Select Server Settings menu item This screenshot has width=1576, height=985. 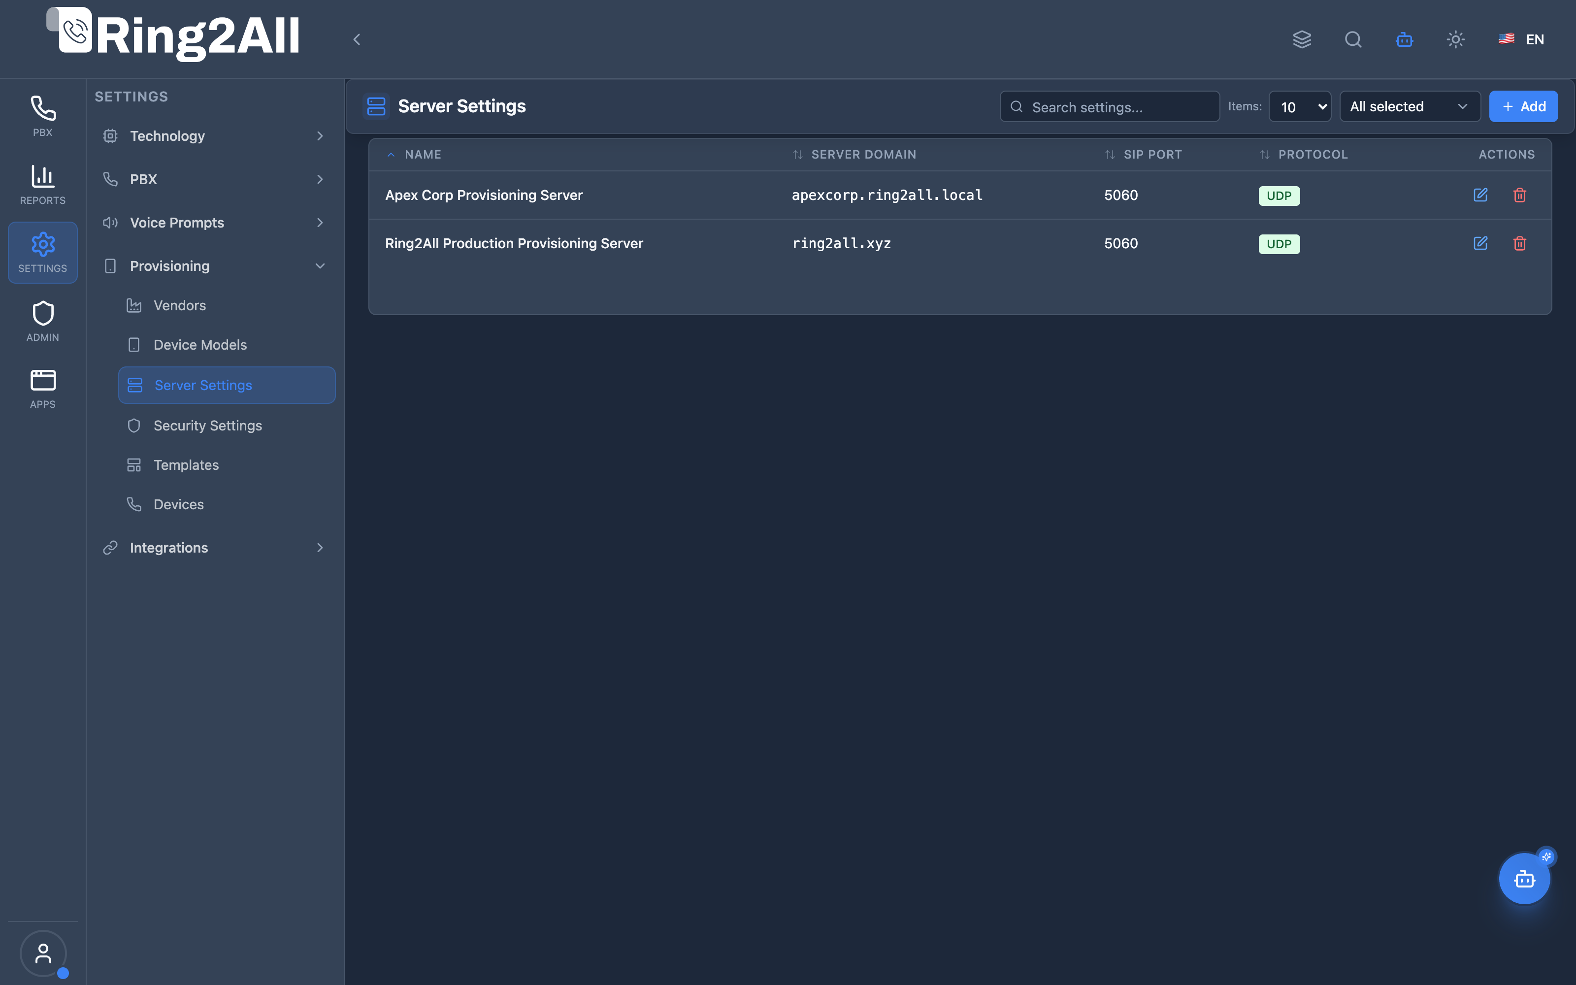pos(227,385)
